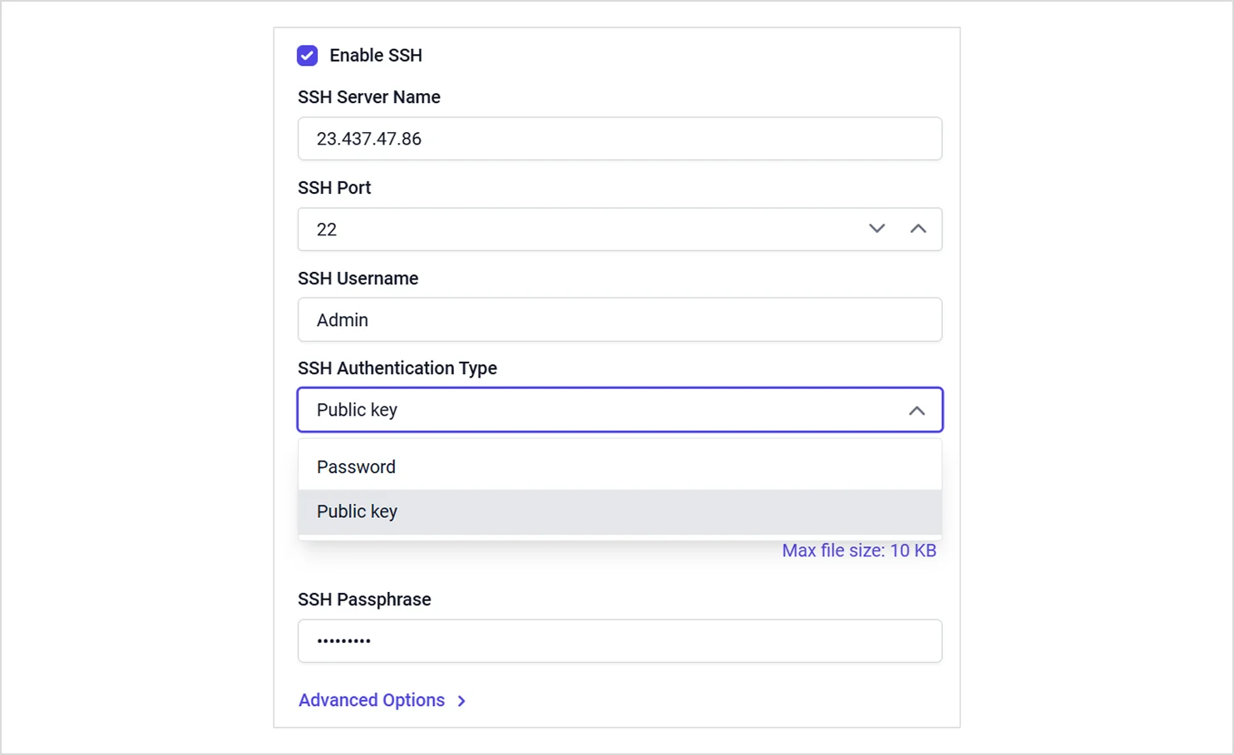Choose Public key option in dropdown list
Viewport: 1234px width, 755px height.
point(358,511)
